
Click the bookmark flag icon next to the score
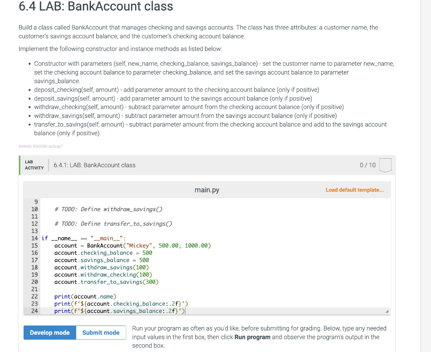point(386,165)
